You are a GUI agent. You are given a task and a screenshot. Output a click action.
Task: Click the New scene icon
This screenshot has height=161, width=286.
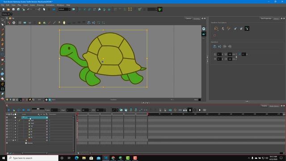(4, 9)
